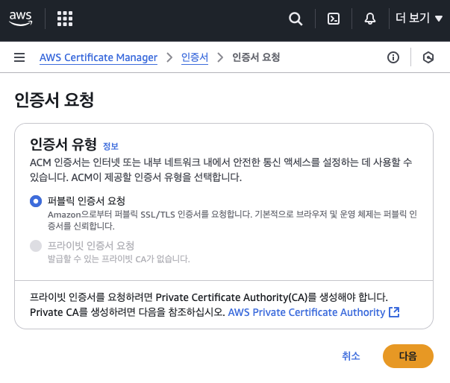This screenshot has height=383, width=450.
Task: Open the info panel icon
Action: pyautogui.click(x=393, y=57)
